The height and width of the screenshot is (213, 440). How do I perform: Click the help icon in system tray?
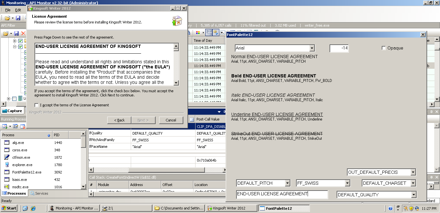coord(390,208)
